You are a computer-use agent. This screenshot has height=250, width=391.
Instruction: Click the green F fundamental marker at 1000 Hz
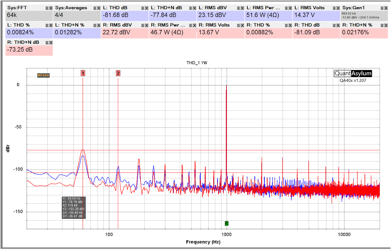click(x=226, y=223)
